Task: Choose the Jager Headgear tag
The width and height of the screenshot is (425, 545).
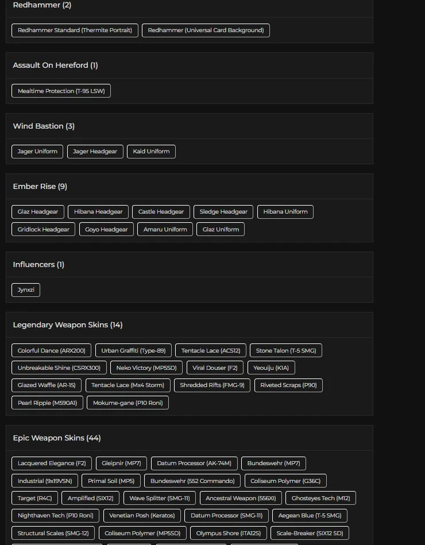Action: tap(95, 152)
